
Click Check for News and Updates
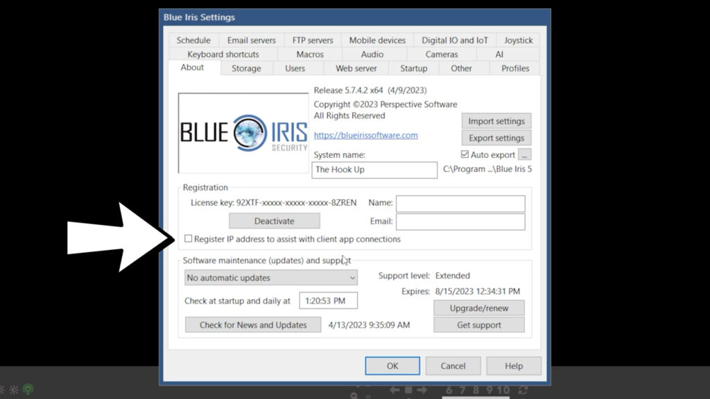point(252,324)
